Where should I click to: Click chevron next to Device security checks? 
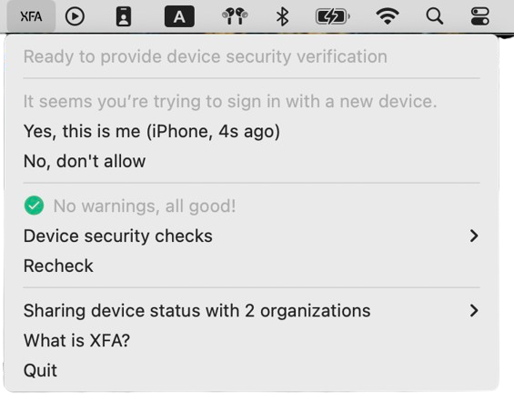[x=474, y=236]
